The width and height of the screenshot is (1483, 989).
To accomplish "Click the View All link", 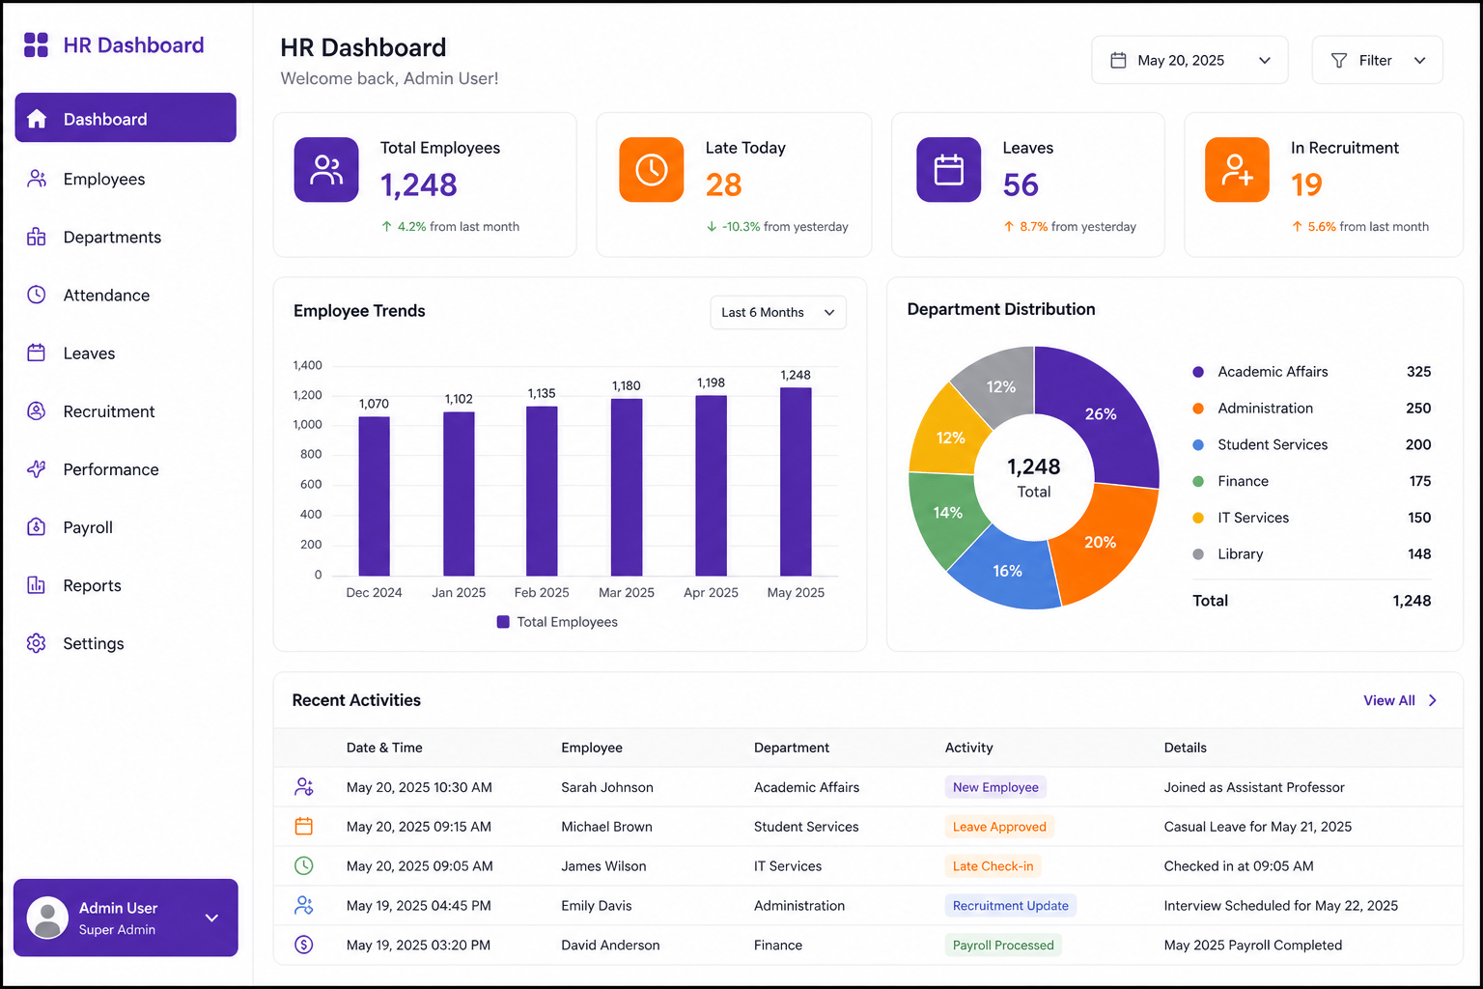I will tap(1400, 700).
